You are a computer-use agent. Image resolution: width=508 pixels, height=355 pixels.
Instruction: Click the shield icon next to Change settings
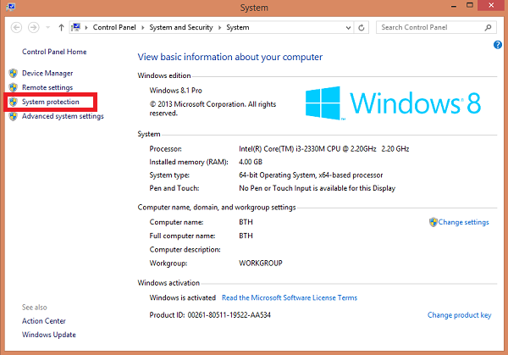tap(433, 222)
